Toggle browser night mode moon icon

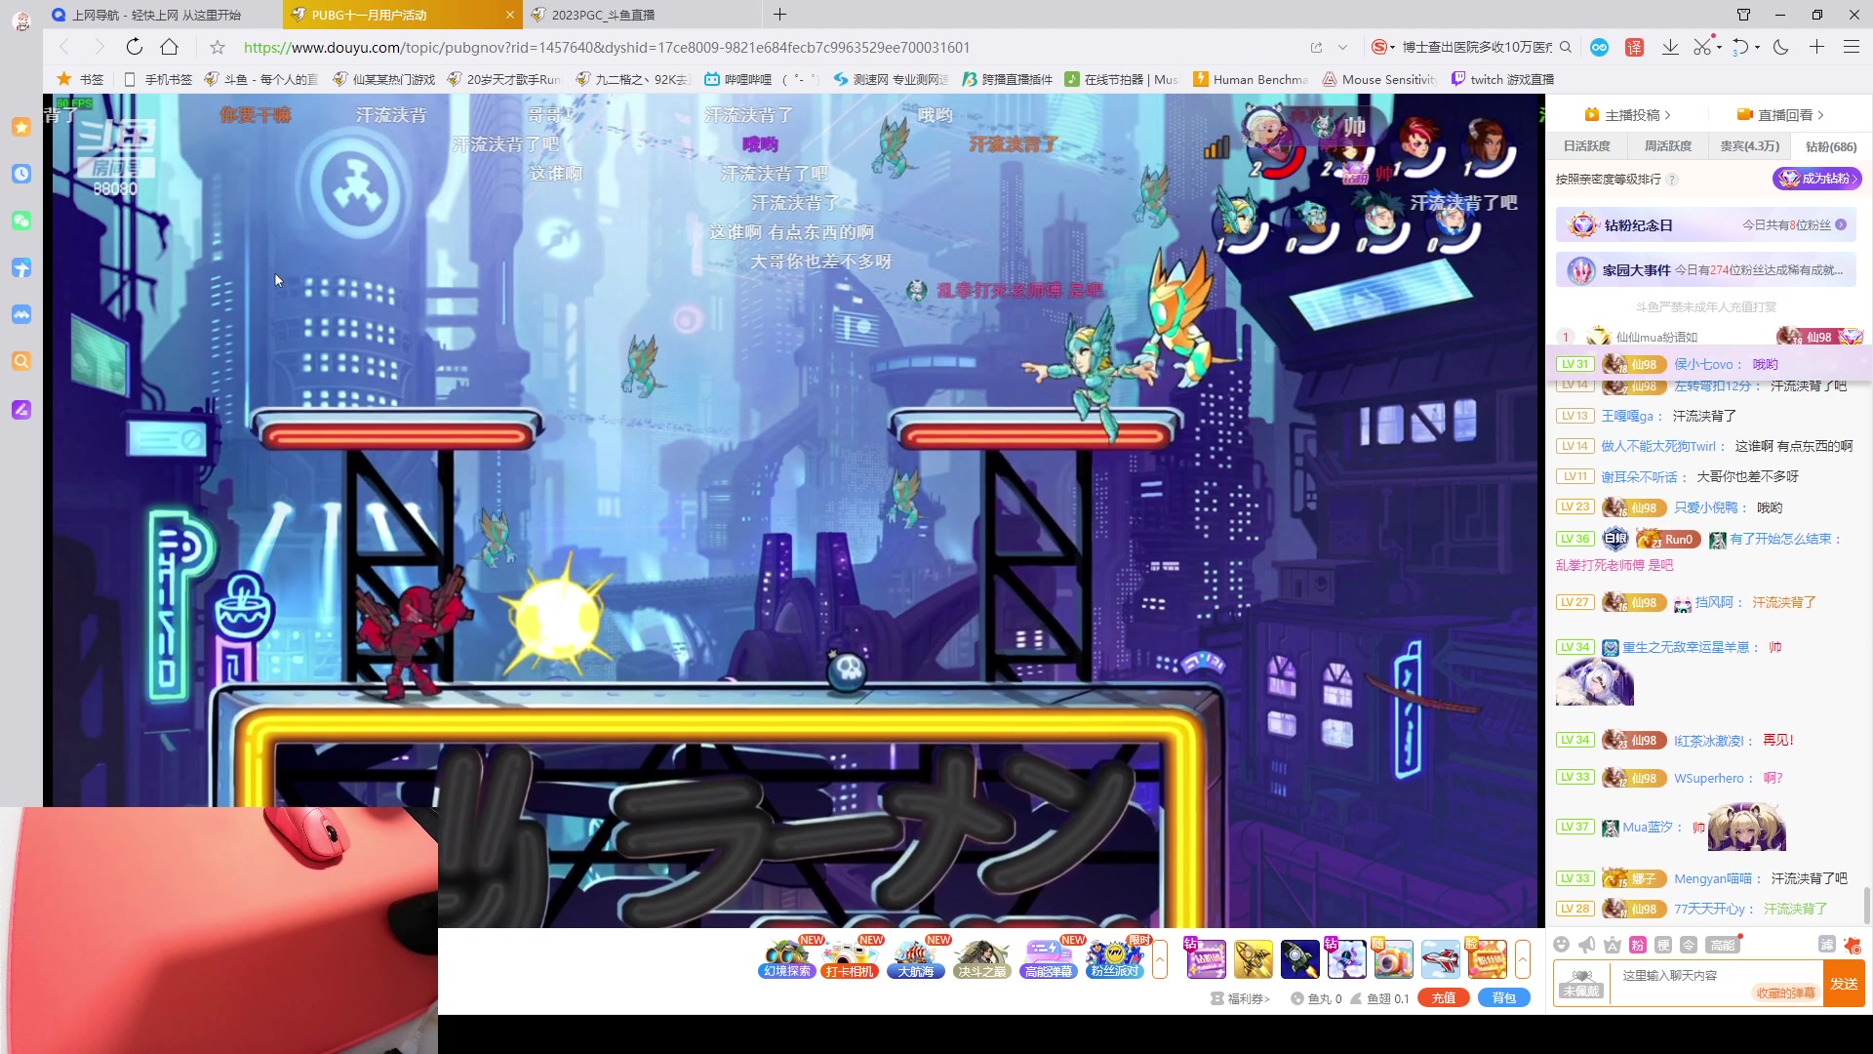click(1781, 47)
